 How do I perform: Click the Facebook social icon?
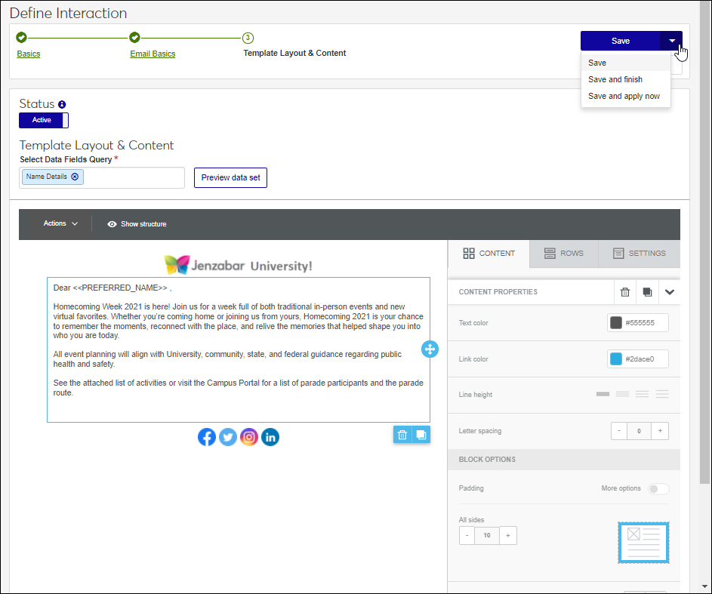click(x=207, y=437)
